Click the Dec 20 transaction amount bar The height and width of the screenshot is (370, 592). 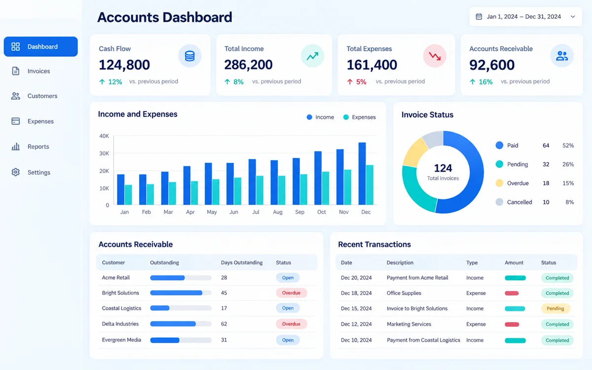click(x=515, y=278)
